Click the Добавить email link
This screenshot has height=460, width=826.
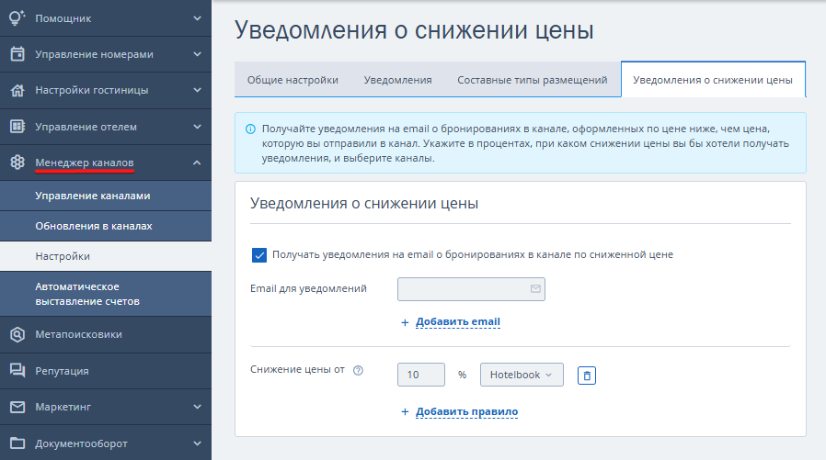pos(458,321)
